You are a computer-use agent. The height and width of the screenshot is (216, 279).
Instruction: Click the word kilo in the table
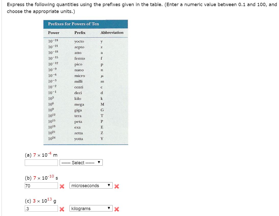tap(78, 99)
